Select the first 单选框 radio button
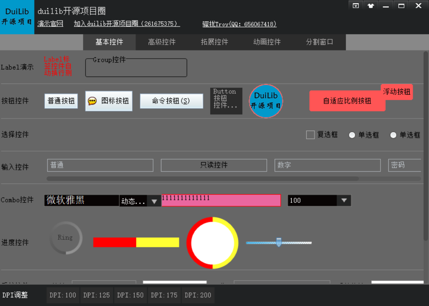 [x=352, y=135]
